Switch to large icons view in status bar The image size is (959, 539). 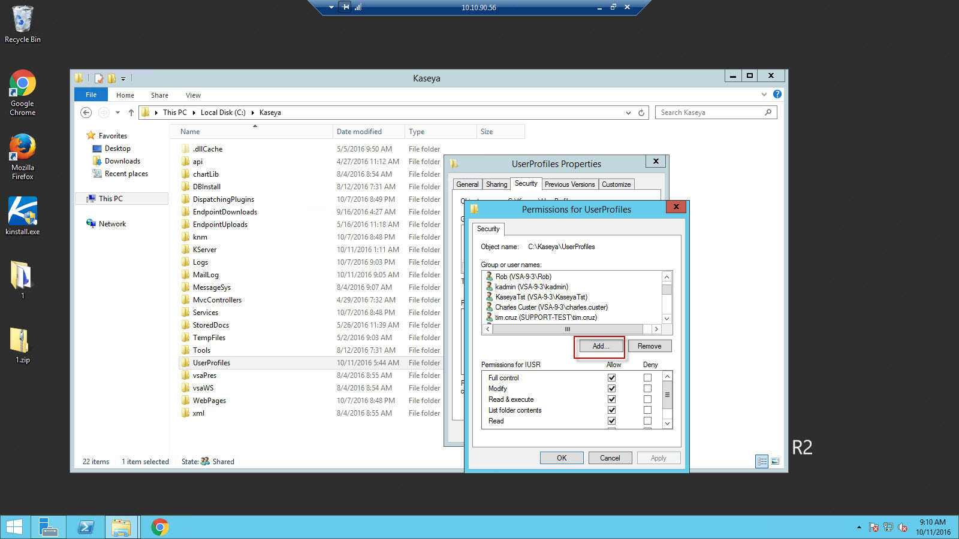click(x=775, y=461)
